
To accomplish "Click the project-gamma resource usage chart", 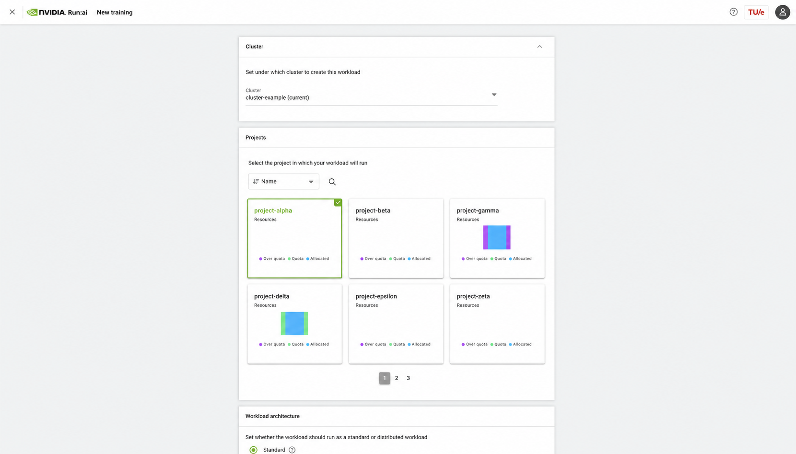I will pyautogui.click(x=497, y=237).
